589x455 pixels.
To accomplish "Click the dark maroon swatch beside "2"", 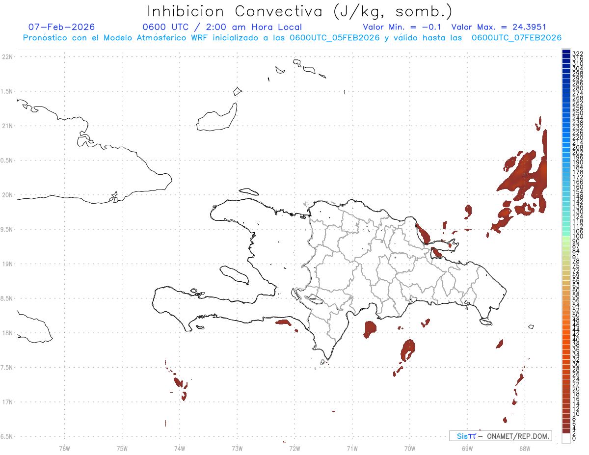I will tap(566, 430).
